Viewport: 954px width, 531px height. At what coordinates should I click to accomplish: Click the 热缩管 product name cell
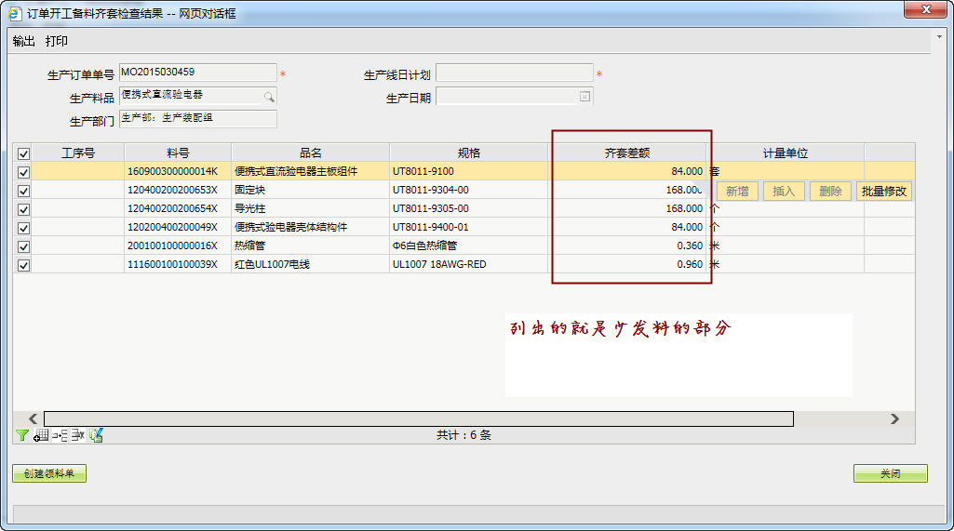pos(310,246)
